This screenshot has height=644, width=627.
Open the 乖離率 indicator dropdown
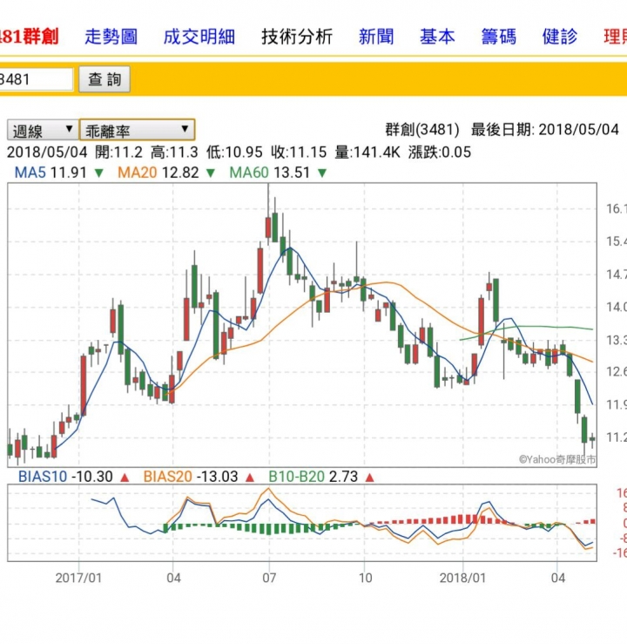[x=137, y=130]
